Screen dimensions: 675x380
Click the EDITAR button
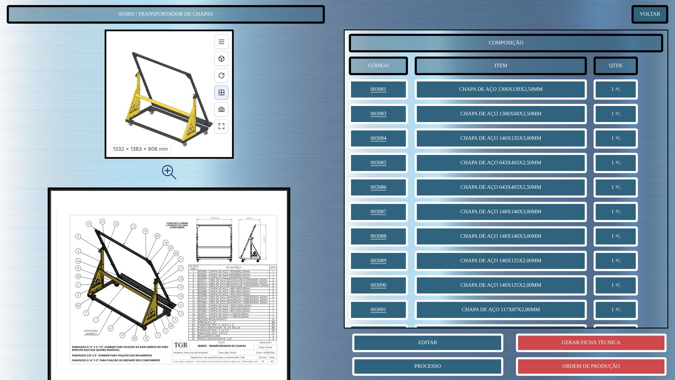427,342
